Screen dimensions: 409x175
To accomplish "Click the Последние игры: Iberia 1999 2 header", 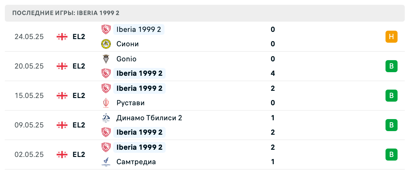I will pyautogui.click(x=66, y=13).
